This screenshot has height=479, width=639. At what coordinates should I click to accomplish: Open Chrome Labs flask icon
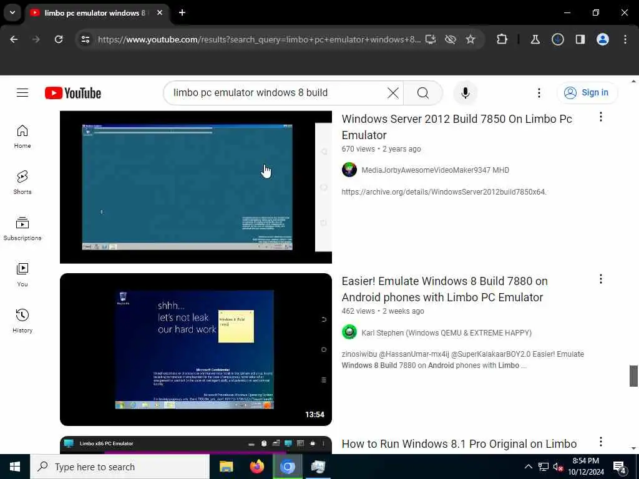pos(535,39)
